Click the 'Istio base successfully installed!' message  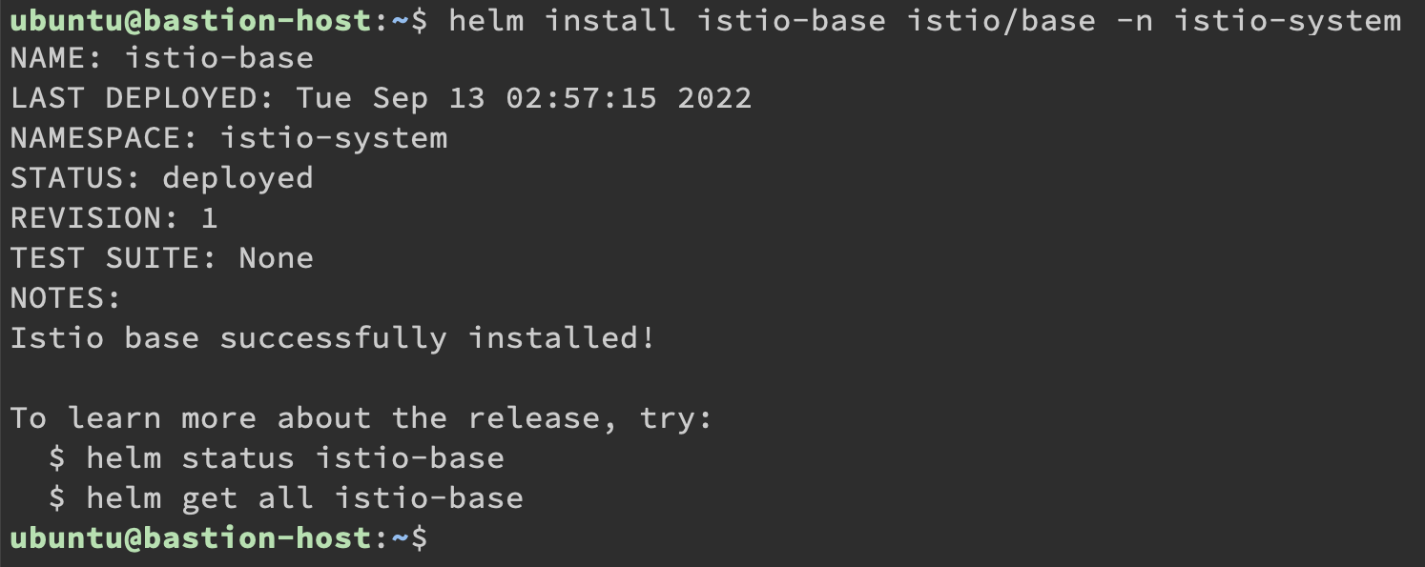point(333,338)
